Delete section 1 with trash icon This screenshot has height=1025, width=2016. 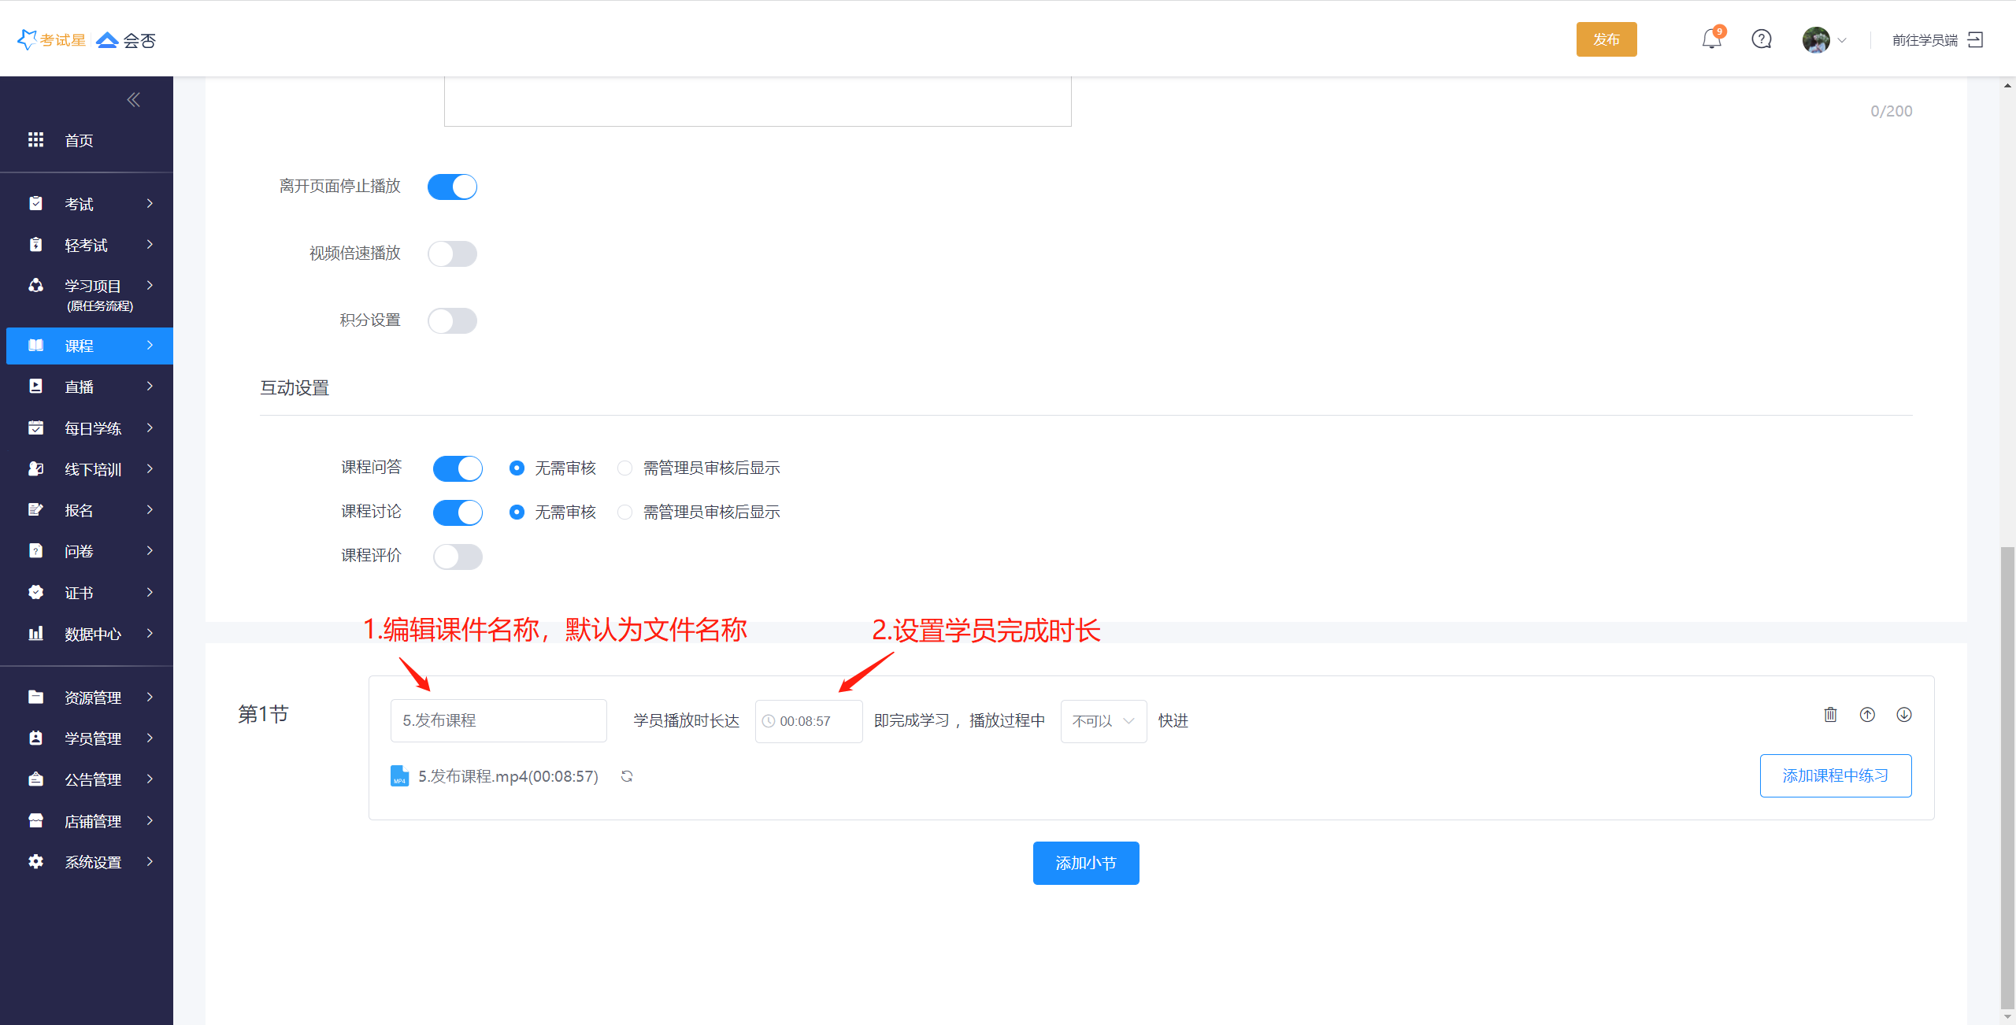pyautogui.click(x=1830, y=715)
